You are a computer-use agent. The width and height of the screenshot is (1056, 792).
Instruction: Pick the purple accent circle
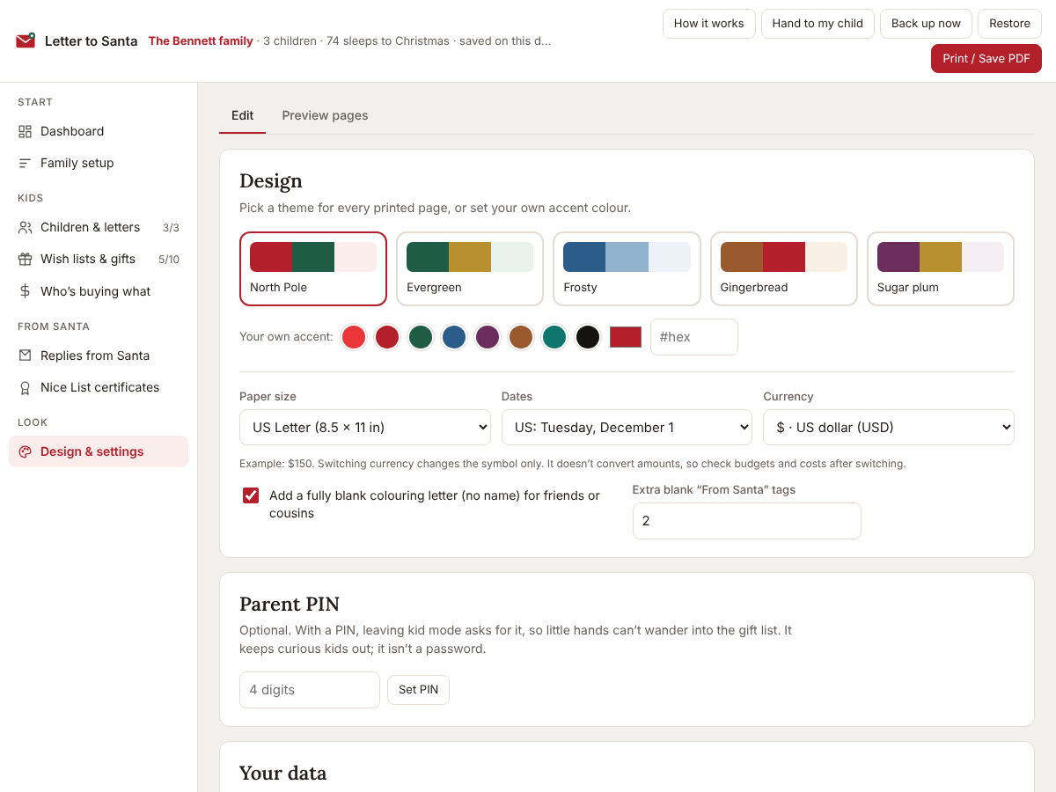pos(488,337)
